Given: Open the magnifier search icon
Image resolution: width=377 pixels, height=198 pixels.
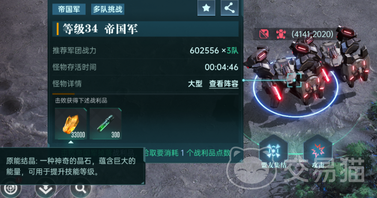Looking at the screenshot, I should pos(81,189).
